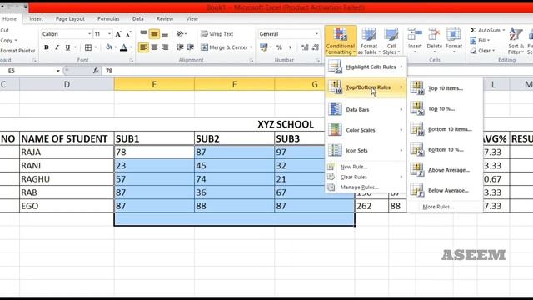The width and height of the screenshot is (533, 300).
Task: Decrease Decimal places
Action: click(316, 47)
